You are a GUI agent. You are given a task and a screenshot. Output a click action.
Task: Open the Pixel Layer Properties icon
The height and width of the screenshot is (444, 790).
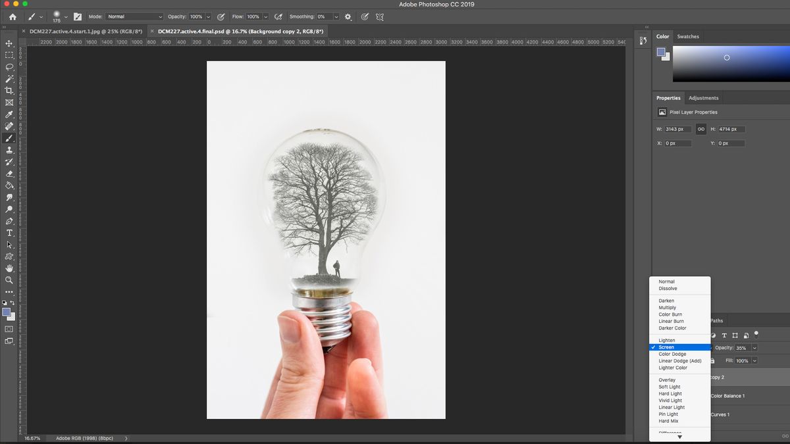663,112
